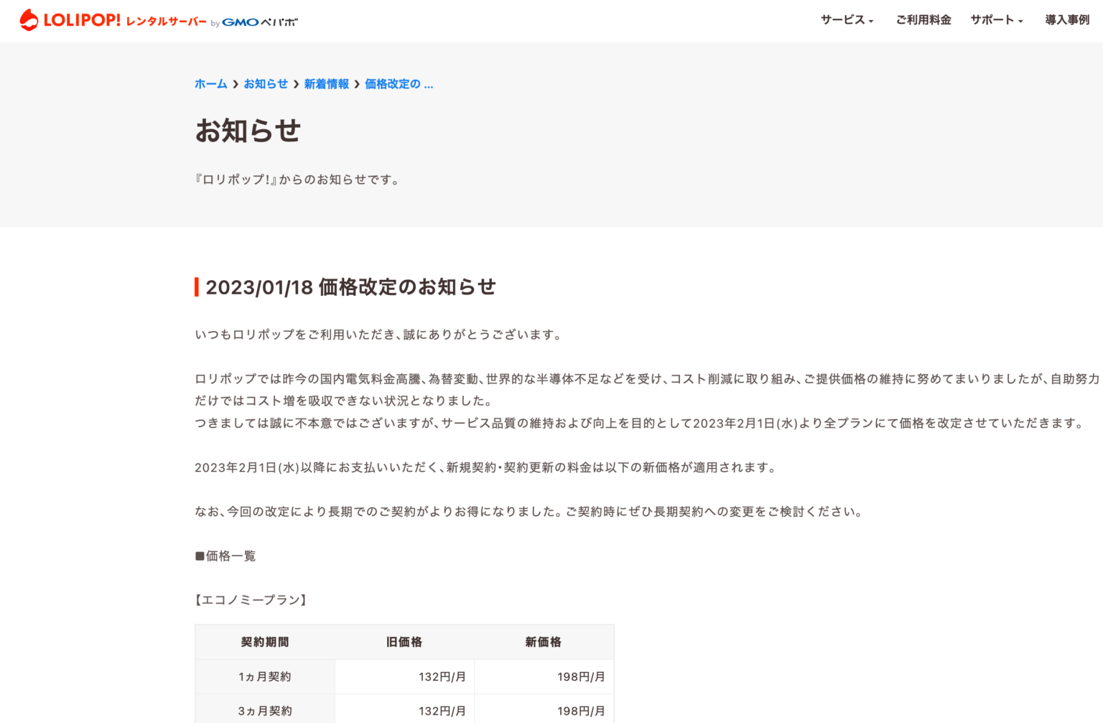Image resolution: width=1103 pixels, height=723 pixels.
Task: Click the red accent bar beside article title
Action: [x=197, y=287]
